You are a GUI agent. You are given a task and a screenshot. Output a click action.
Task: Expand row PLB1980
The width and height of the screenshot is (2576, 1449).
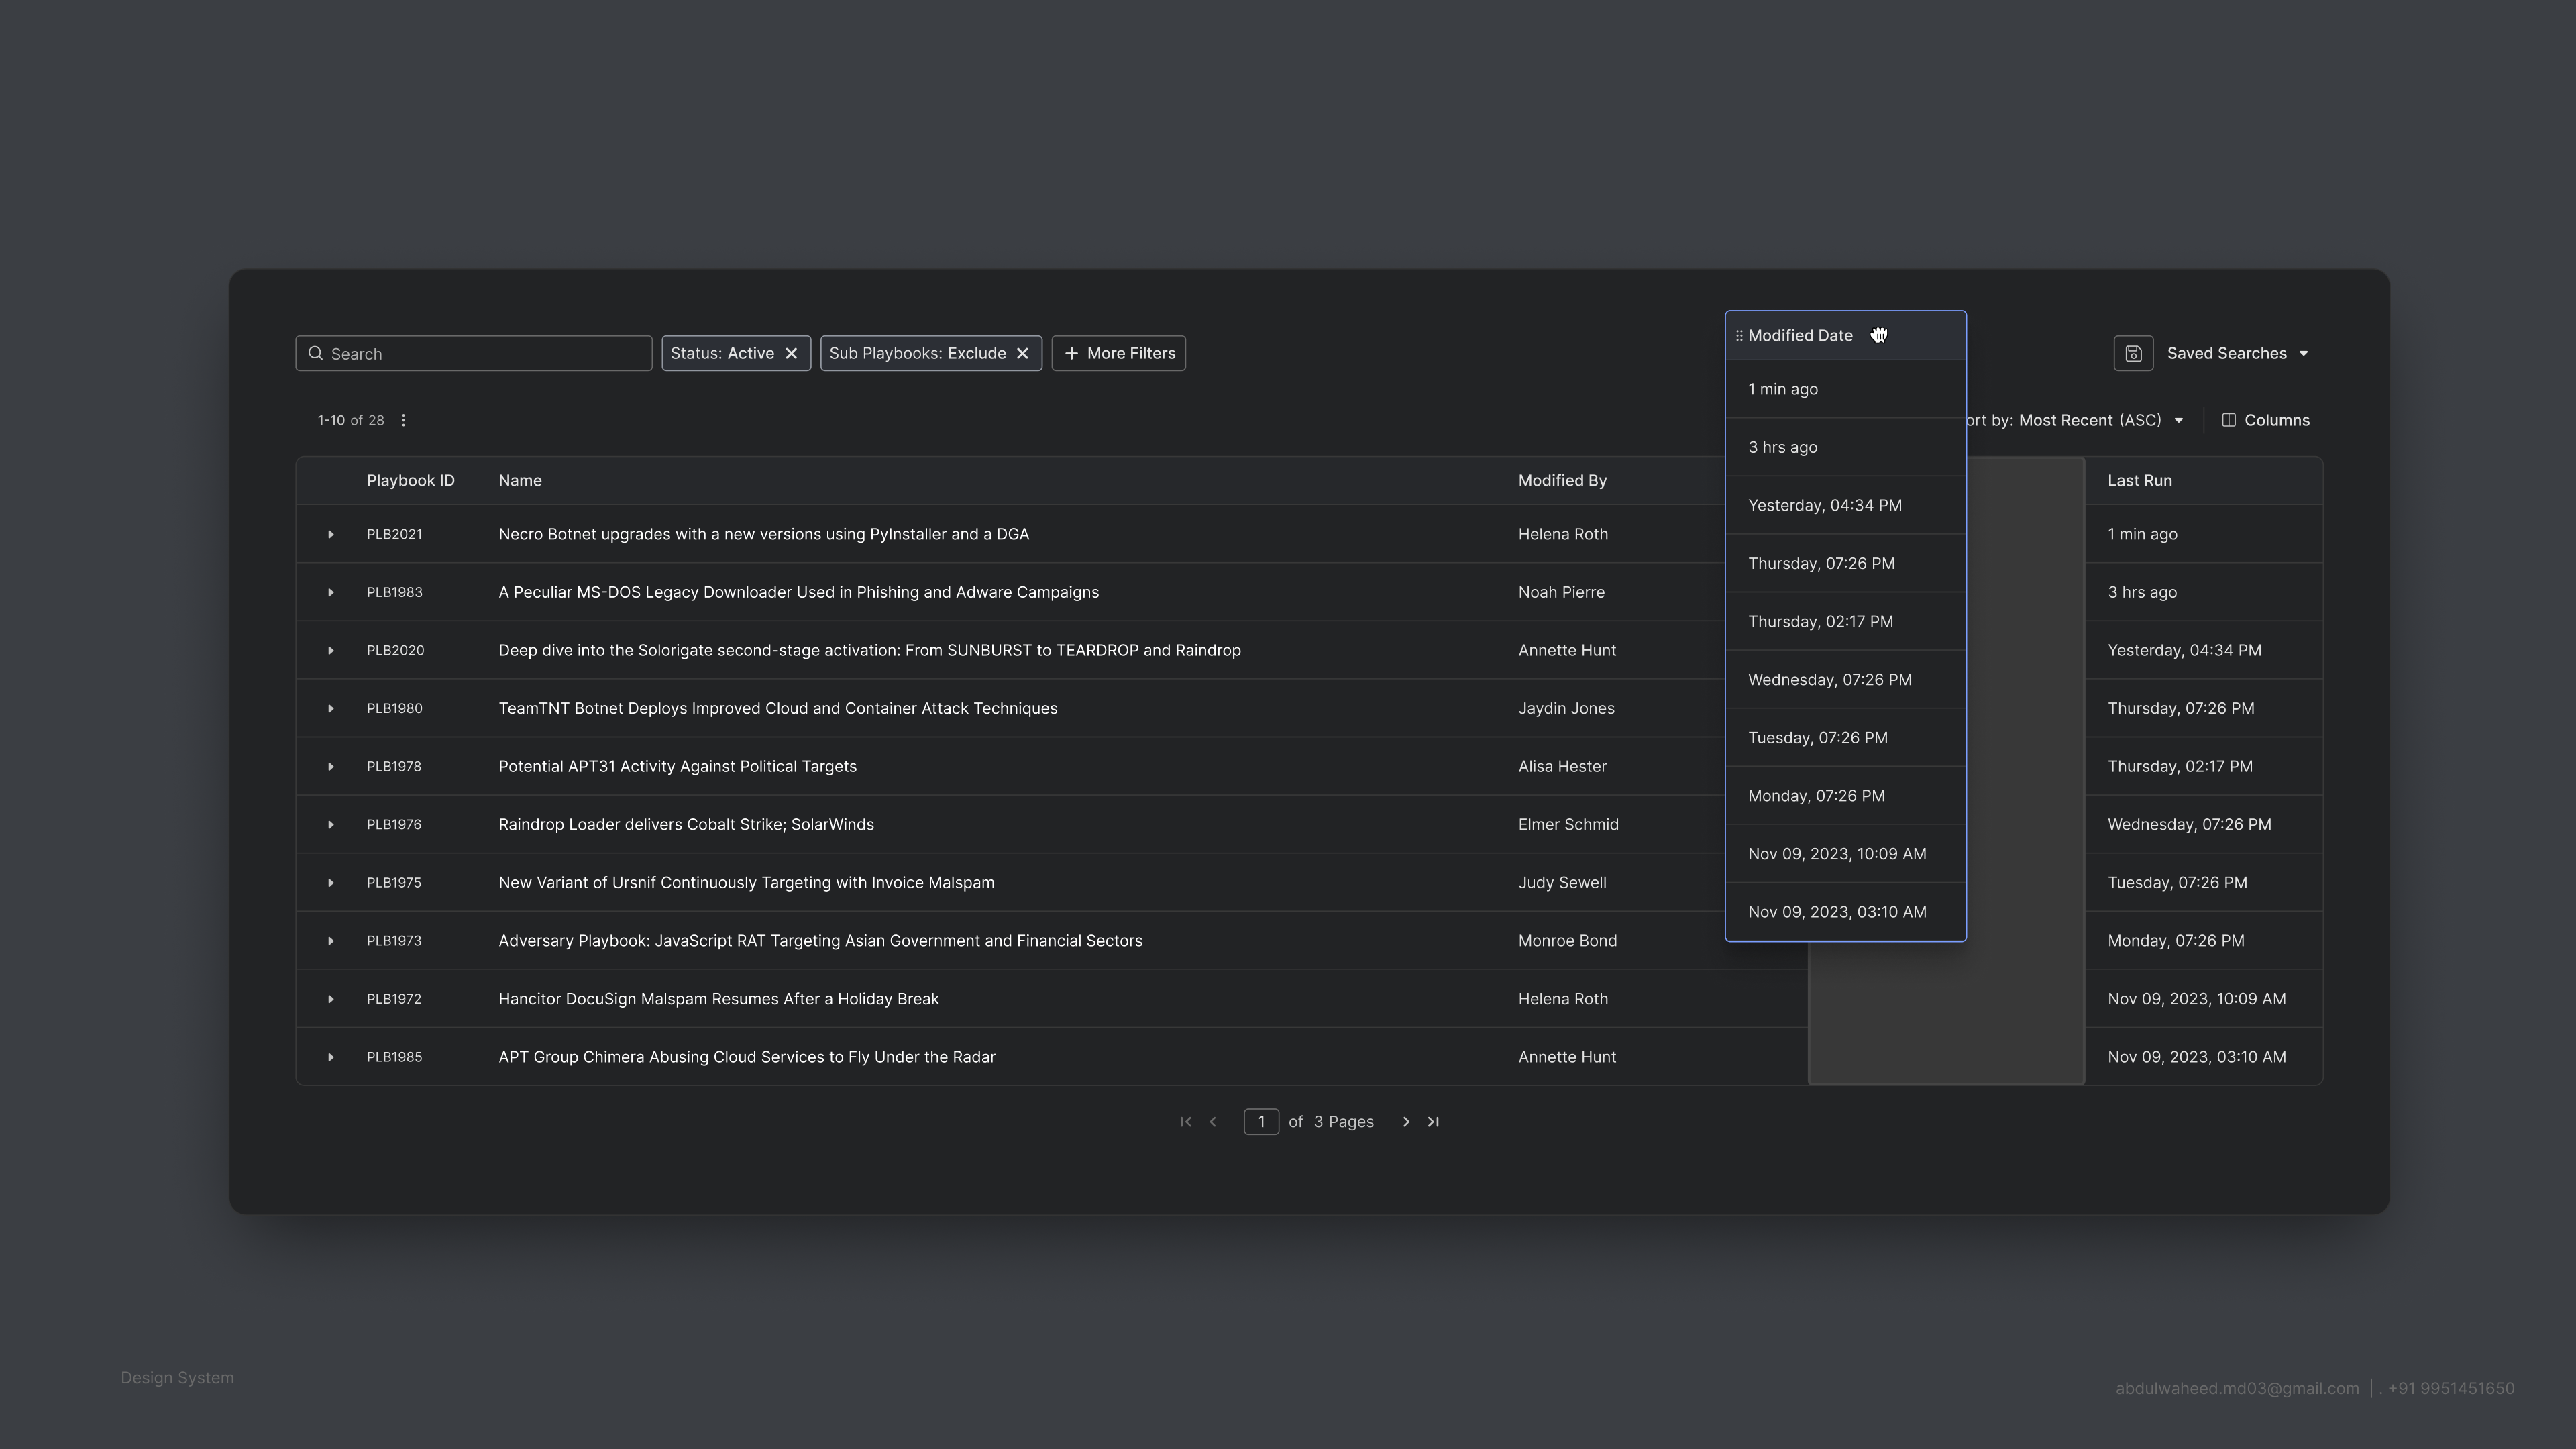click(x=330, y=708)
